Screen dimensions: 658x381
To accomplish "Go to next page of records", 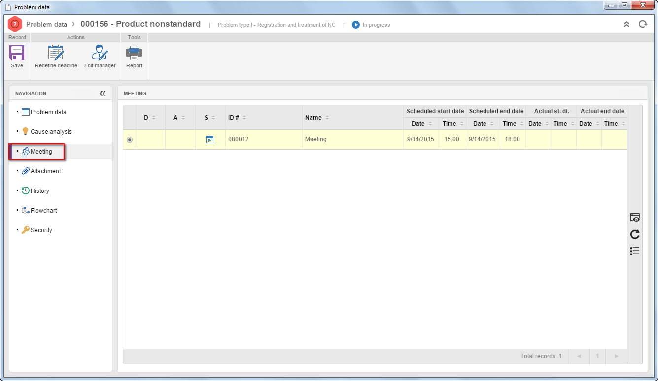I will pyautogui.click(x=617, y=356).
